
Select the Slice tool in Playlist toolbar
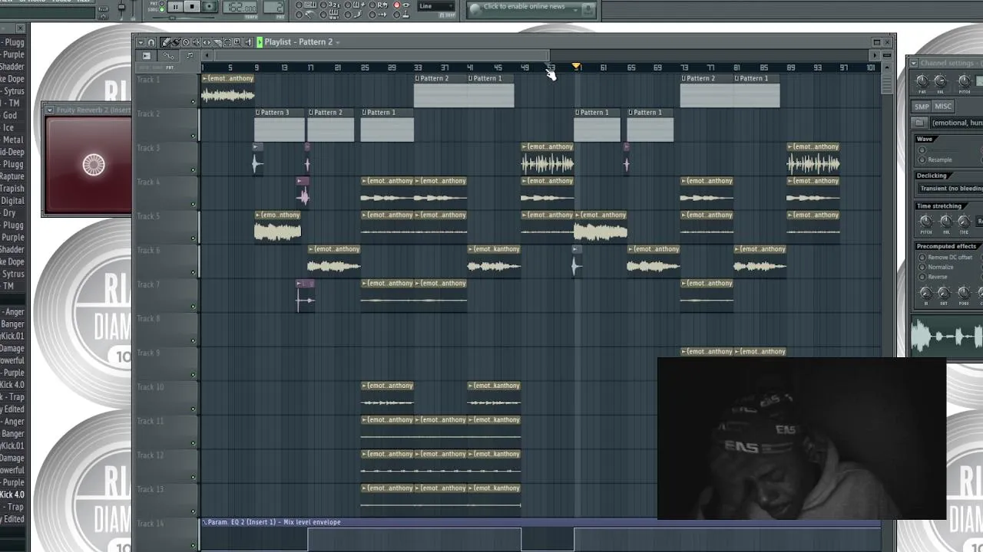[217, 42]
